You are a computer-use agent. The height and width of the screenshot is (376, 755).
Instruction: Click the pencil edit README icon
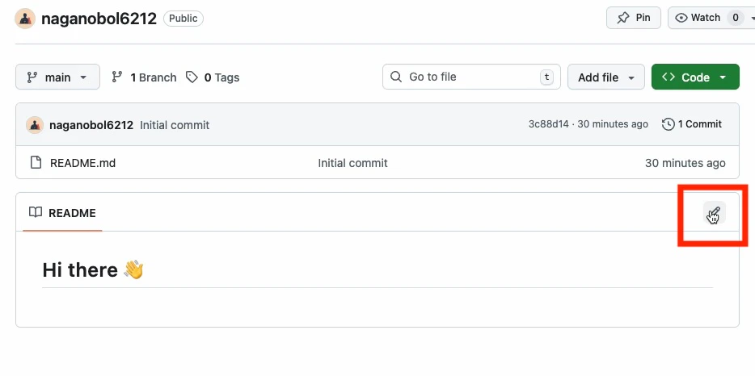pyautogui.click(x=714, y=213)
